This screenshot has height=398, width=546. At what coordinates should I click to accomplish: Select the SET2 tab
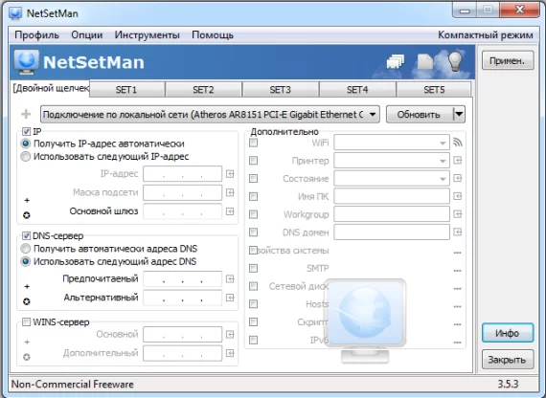coord(203,90)
